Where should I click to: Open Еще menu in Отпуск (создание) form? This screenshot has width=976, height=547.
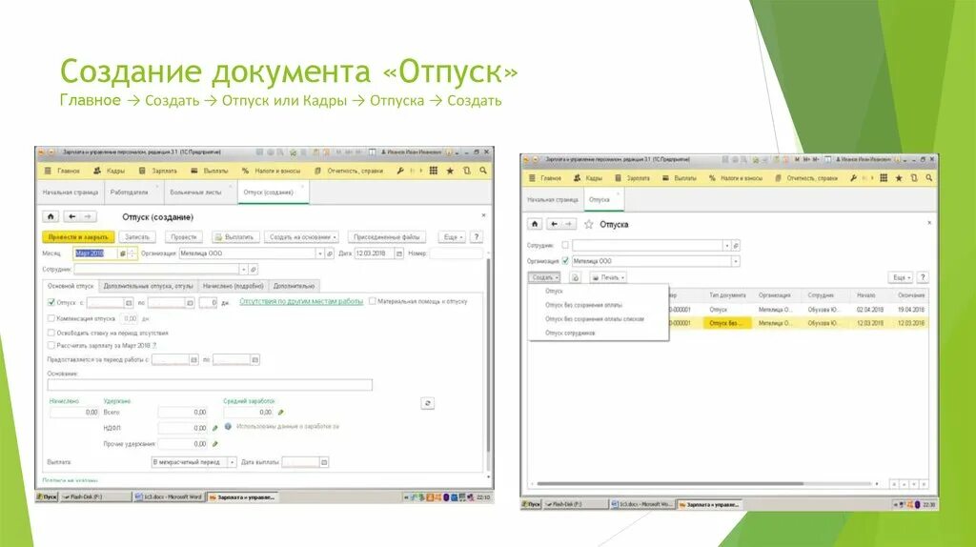[452, 237]
